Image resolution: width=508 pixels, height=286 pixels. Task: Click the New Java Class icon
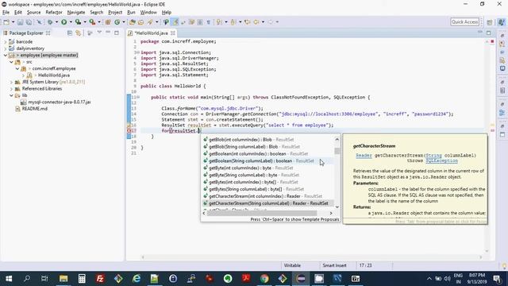click(117, 22)
